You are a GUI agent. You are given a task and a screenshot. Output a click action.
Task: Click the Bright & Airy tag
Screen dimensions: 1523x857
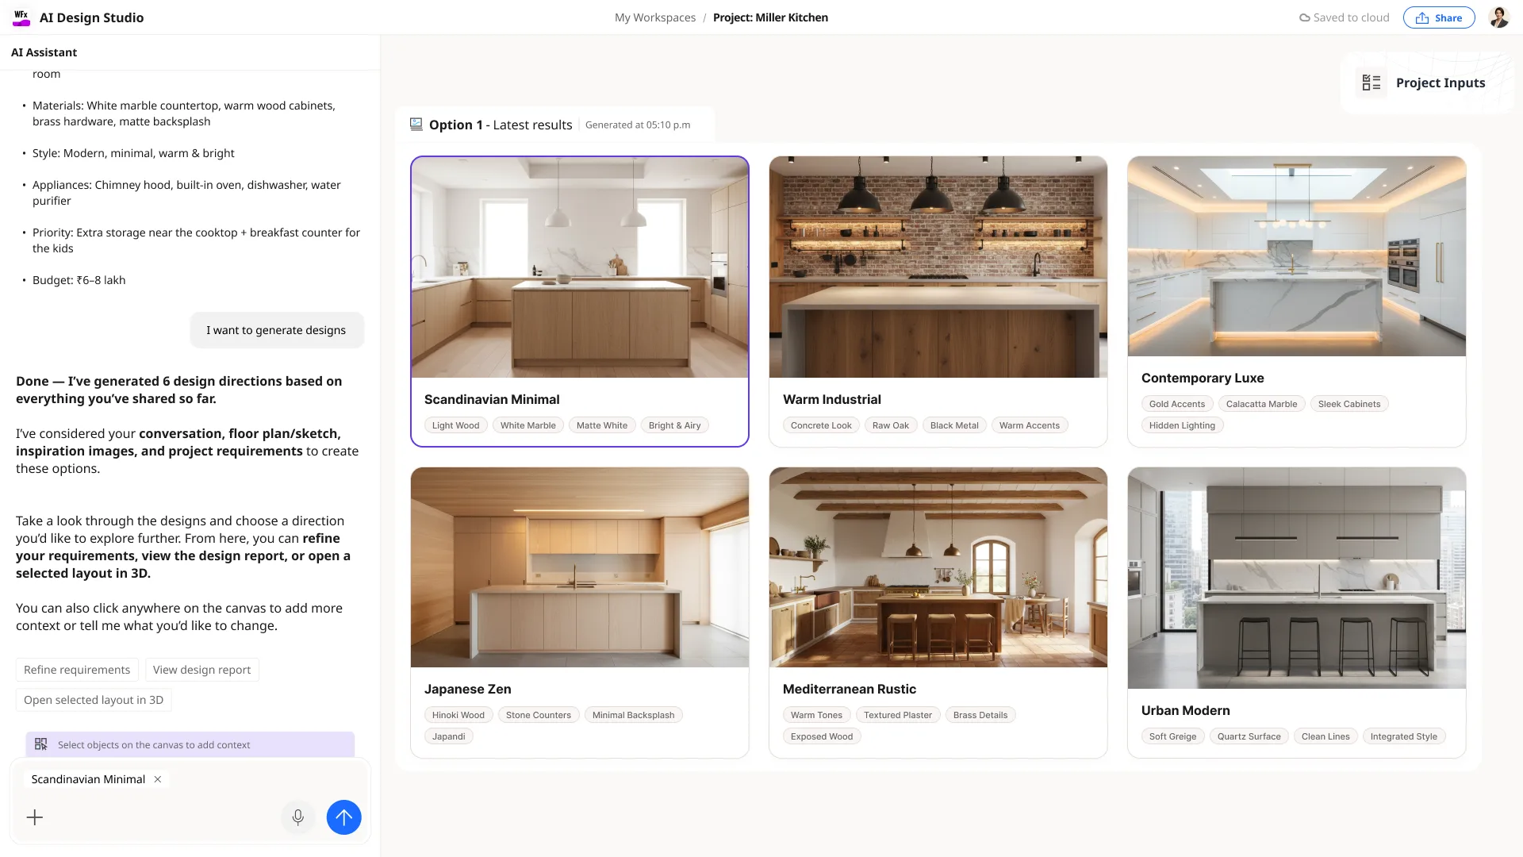click(675, 425)
